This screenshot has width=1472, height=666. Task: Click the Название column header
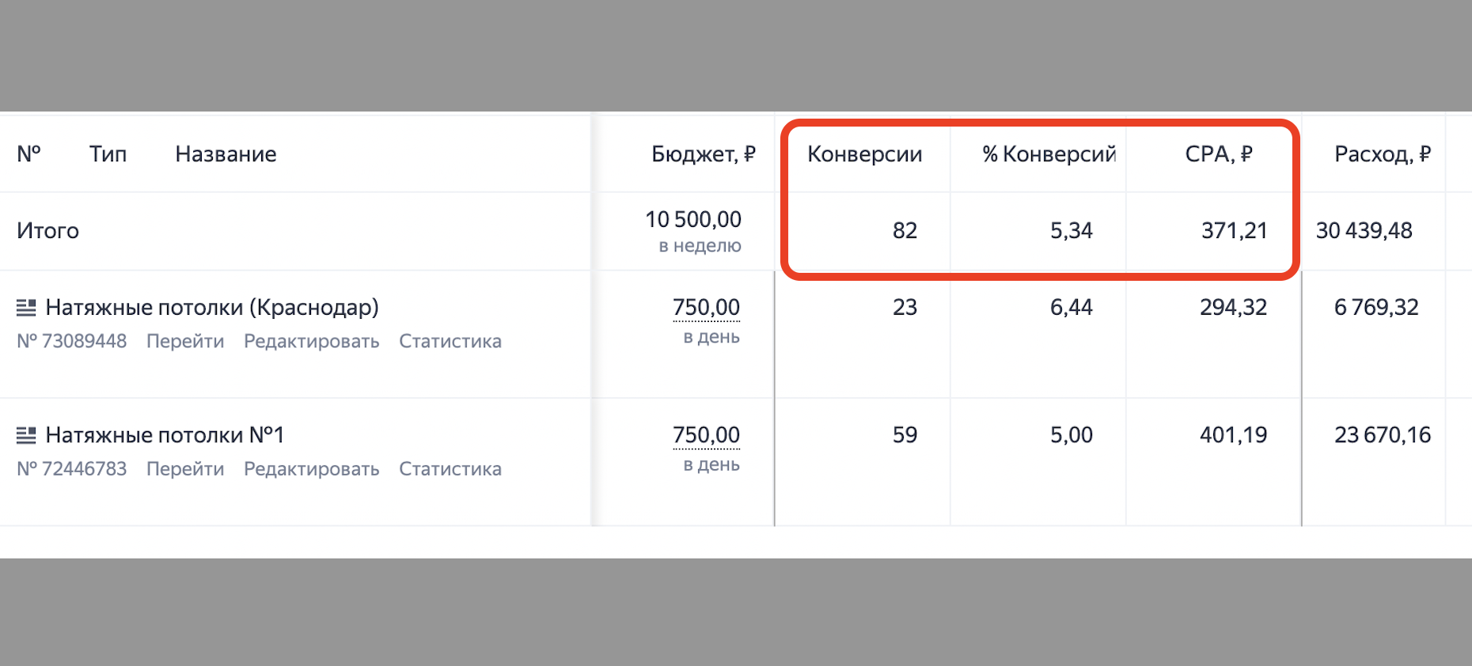[x=226, y=154]
